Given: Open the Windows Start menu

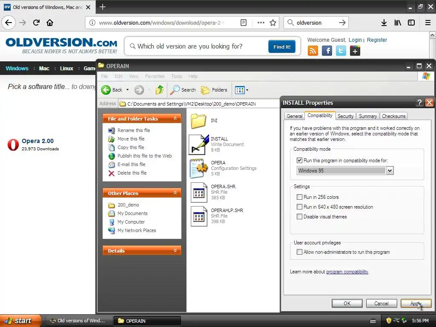Looking at the screenshot, I should point(20,321).
